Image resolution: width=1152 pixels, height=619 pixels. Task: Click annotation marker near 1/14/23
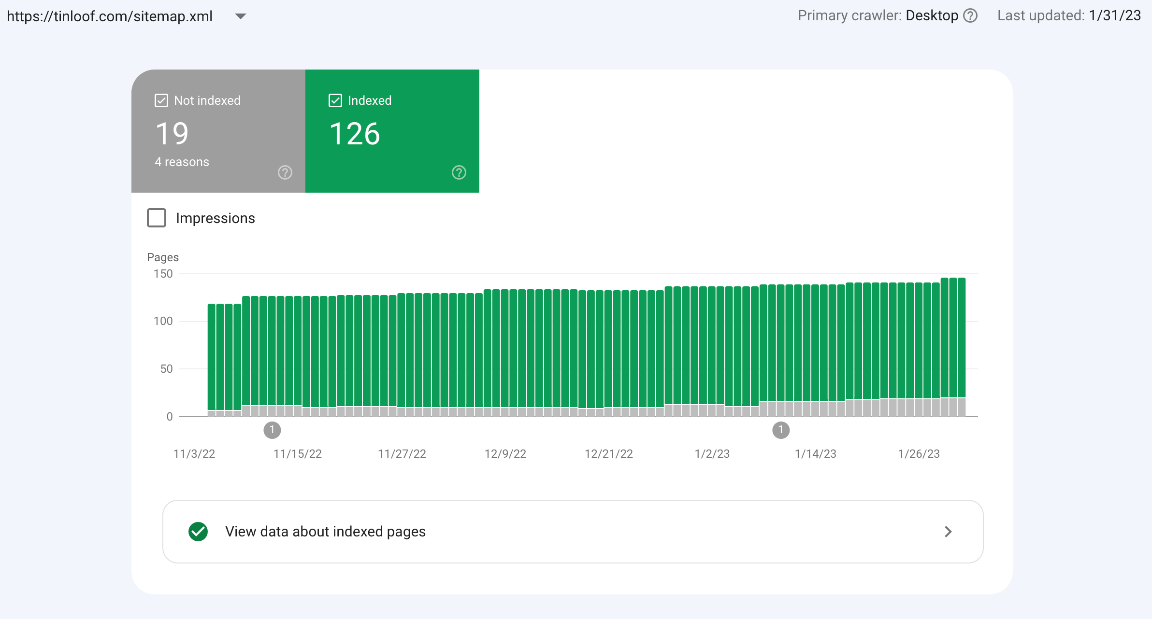click(781, 430)
